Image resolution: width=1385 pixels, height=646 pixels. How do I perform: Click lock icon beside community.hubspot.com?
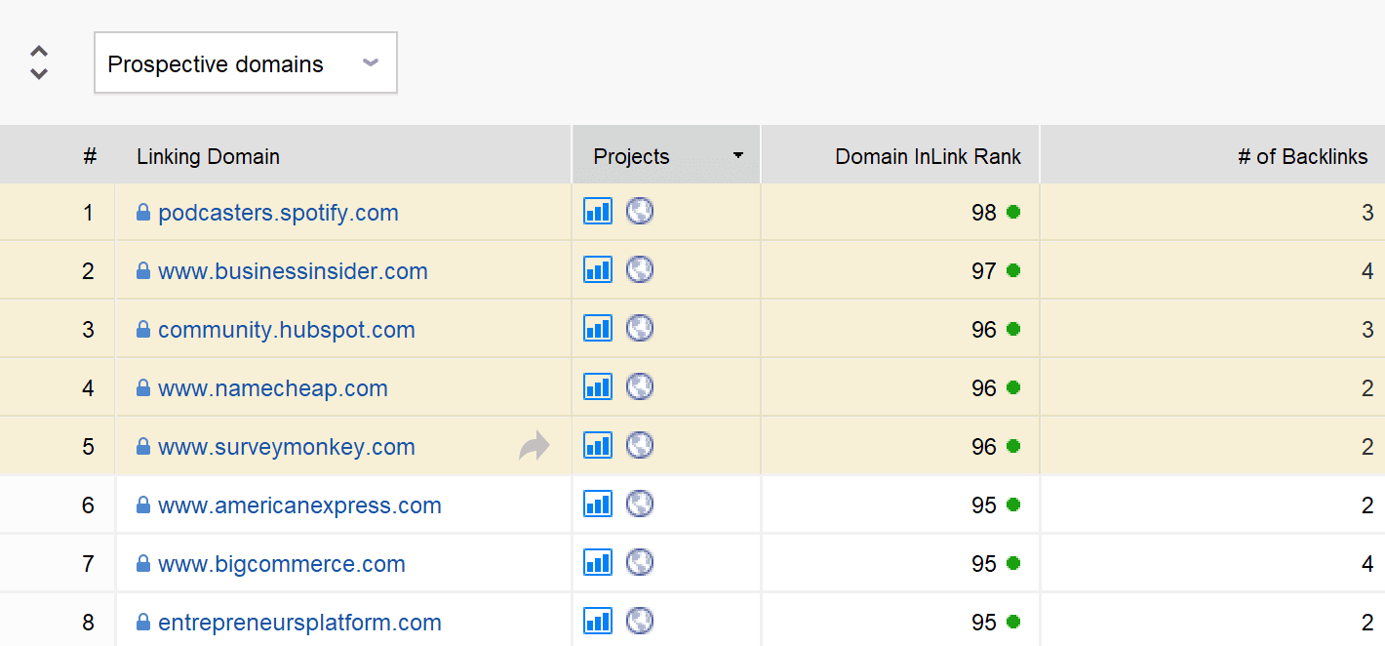143,330
